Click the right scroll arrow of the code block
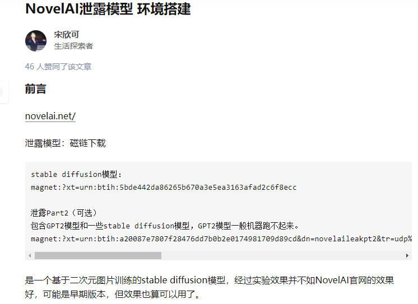Viewport: 418px width, 304px height. pyautogui.click(x=407, y=255)
